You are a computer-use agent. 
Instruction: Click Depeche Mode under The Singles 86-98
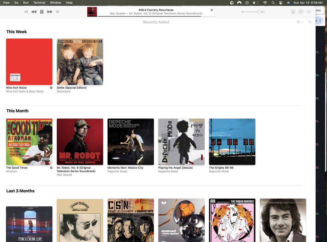[219, 171]
